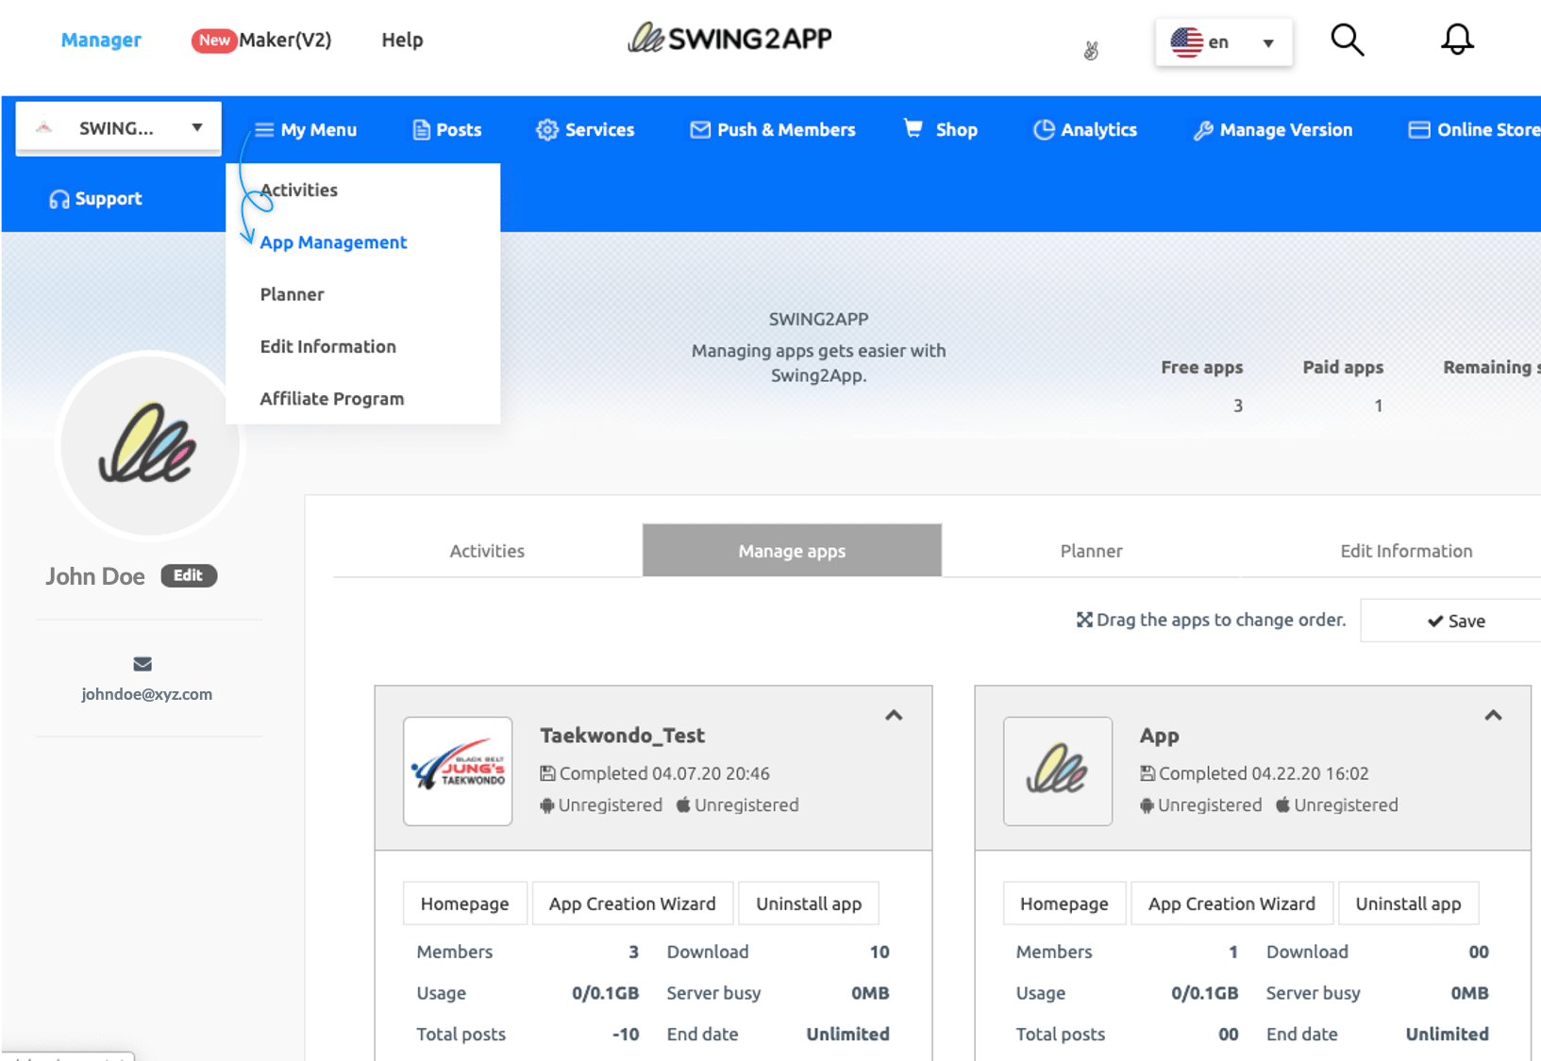Click the My Menu hamburger icon

[264, 130]
